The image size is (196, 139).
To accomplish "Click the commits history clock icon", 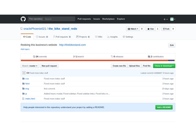I will [34, 57].
